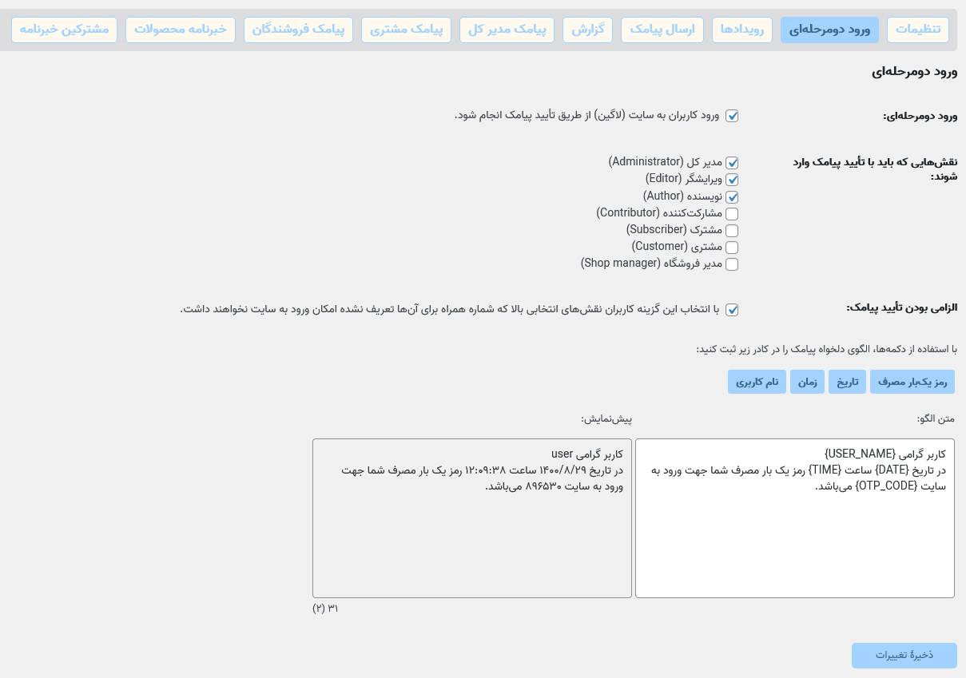This screenshot has height=678, width=966.
Task: Focus the متن الگو template textarea
Action: pos(795,518)
